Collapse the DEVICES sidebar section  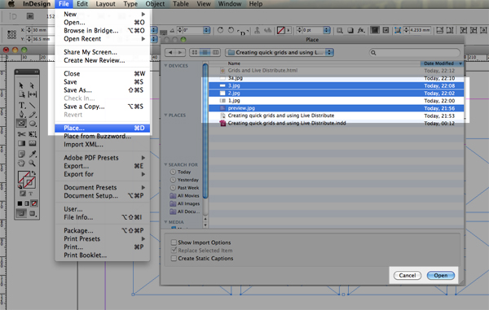[x=166, y=65]
